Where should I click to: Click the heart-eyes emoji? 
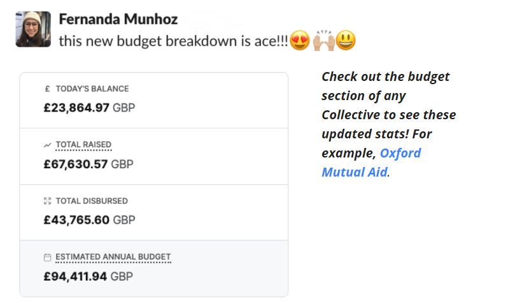[x=300, y=40]
